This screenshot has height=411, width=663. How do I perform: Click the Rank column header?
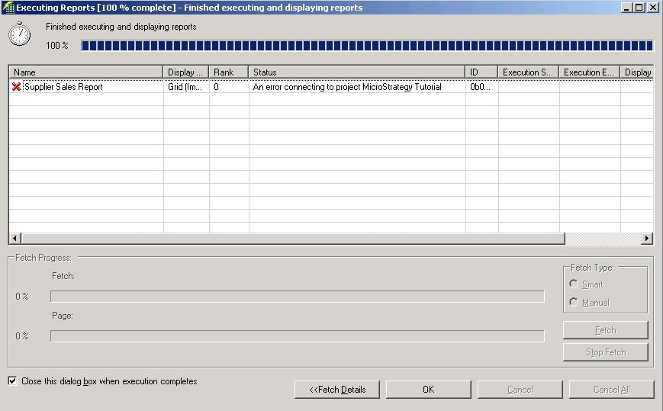click(229, 72)
